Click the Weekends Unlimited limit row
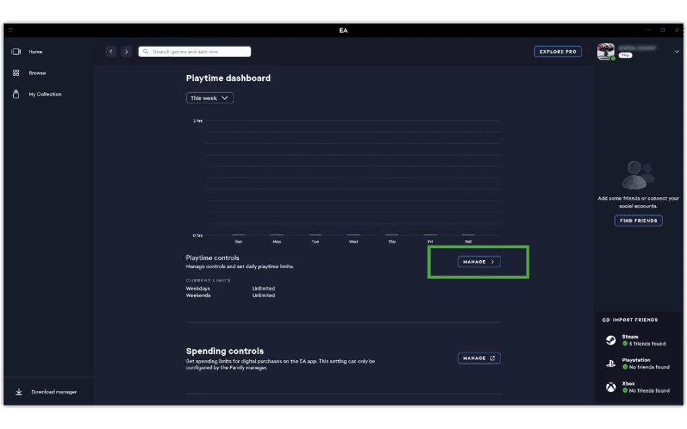The image size is (687, 429). click(231, 296)
